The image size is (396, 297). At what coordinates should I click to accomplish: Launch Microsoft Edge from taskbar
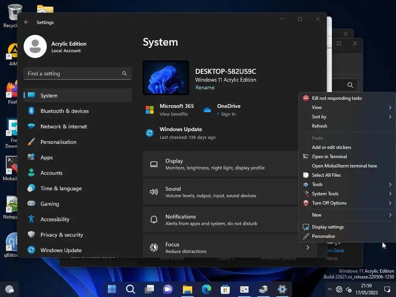[x=207, y=289]
